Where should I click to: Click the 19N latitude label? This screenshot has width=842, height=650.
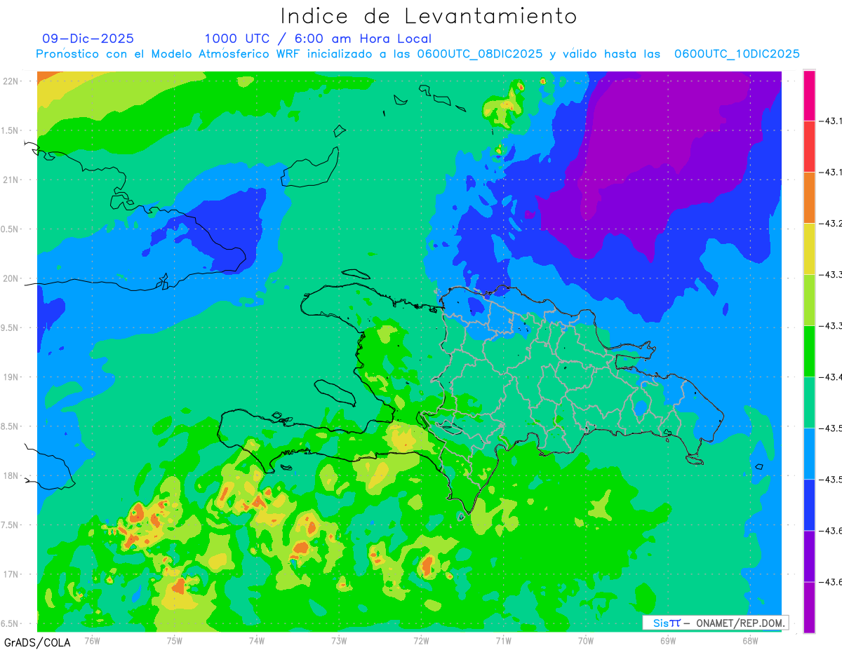click(12, 377)
